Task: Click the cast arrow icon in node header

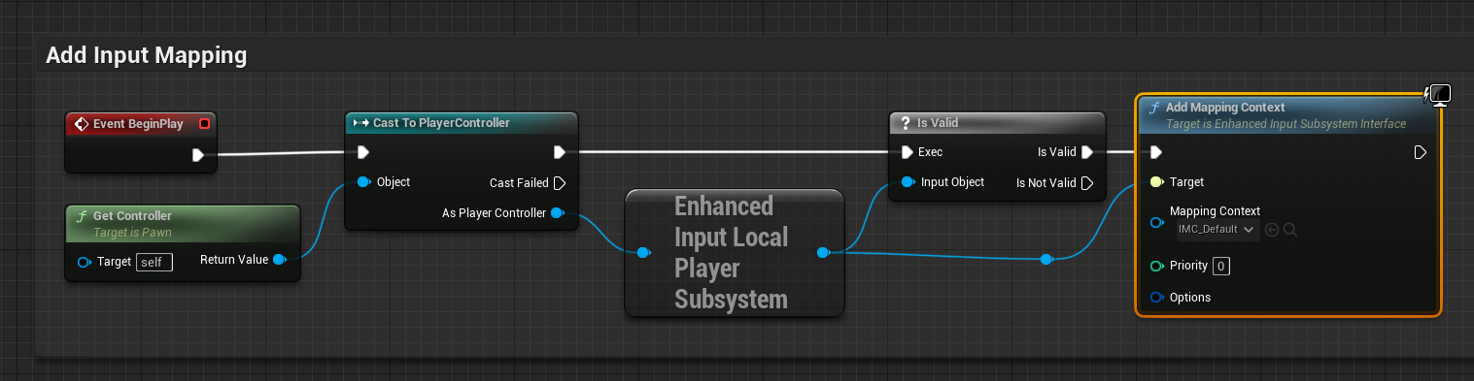Action: [x=360, y=123]
